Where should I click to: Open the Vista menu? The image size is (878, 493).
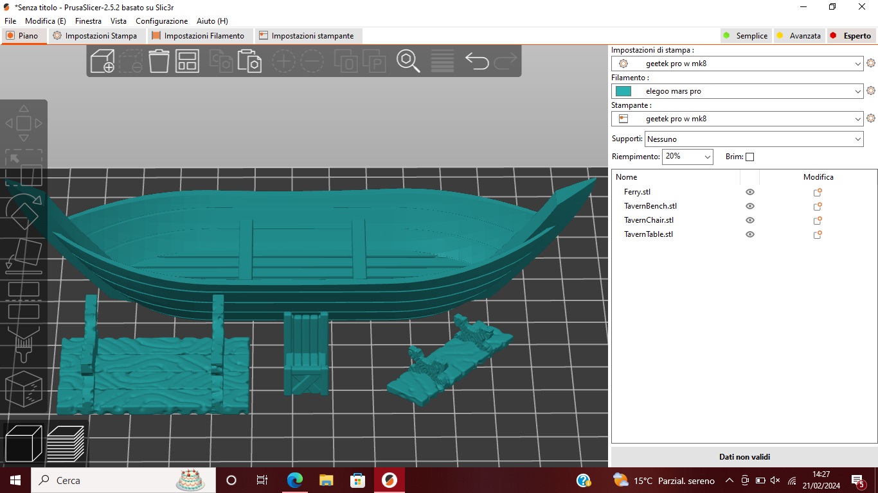[118, 21]
